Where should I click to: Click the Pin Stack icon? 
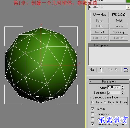click(92, 70)
